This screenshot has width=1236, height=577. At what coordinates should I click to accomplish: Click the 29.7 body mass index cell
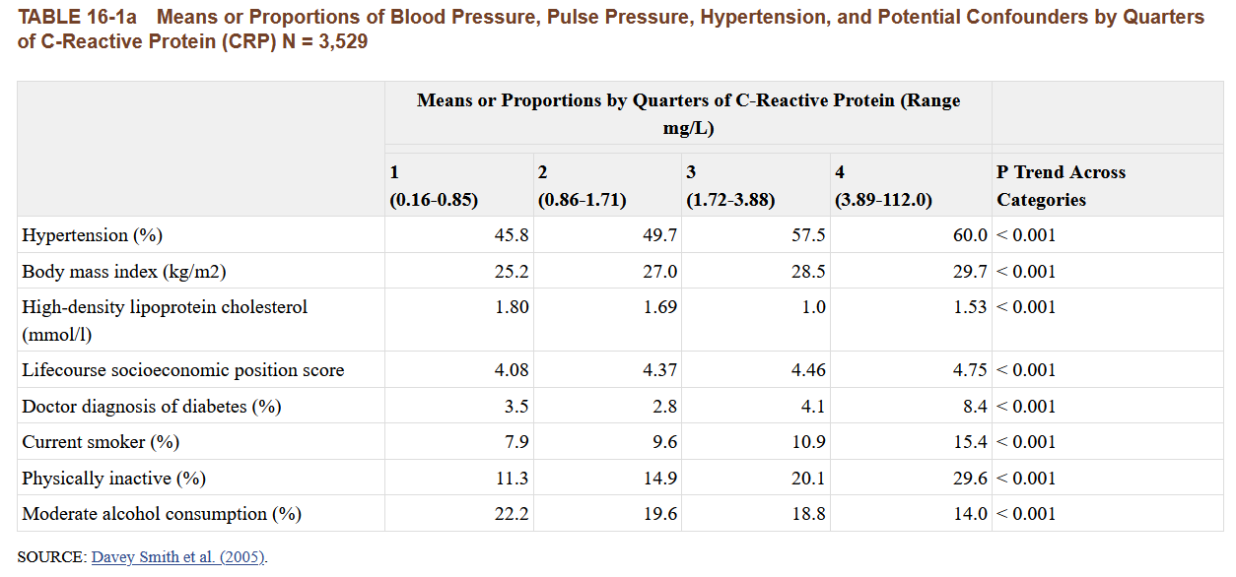coord(970,272)
